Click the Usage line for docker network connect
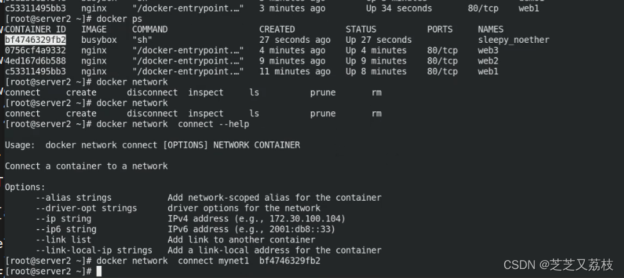 click(152, 145)
